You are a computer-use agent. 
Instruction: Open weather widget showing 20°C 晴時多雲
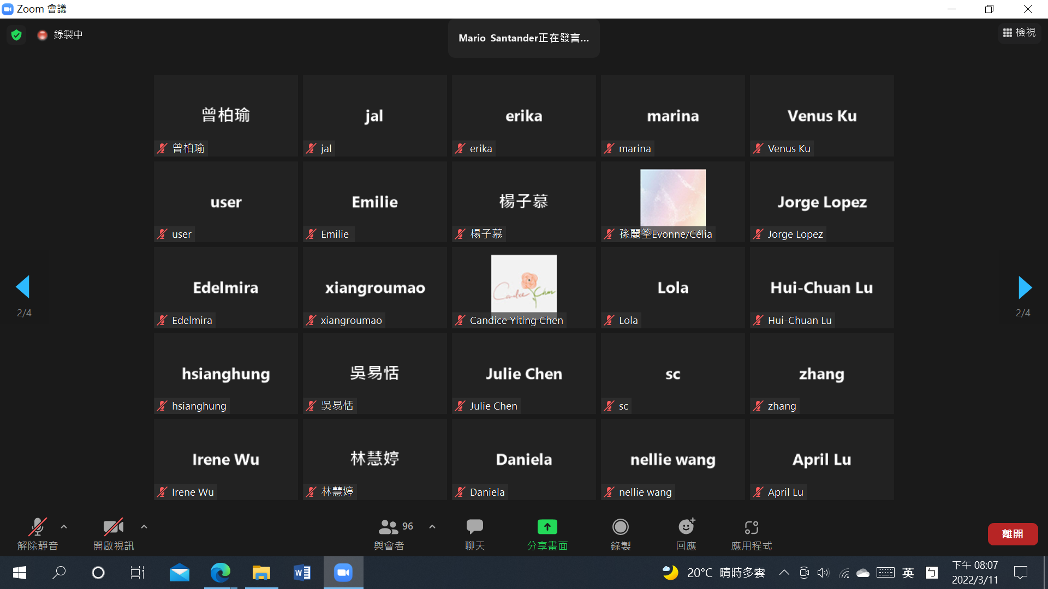click(x=713, y=573)
